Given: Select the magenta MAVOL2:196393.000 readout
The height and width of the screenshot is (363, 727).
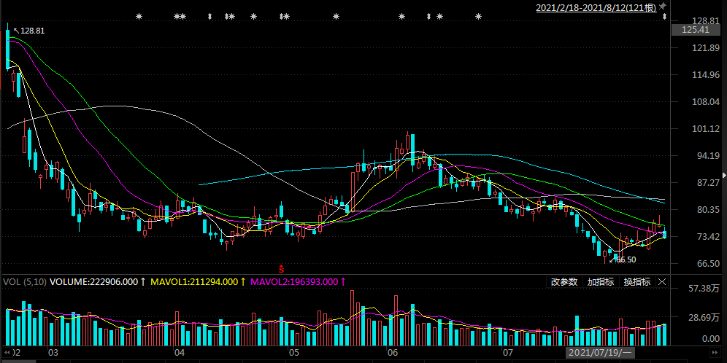Looking at the screenshot, I should click(x=294, y=281).
